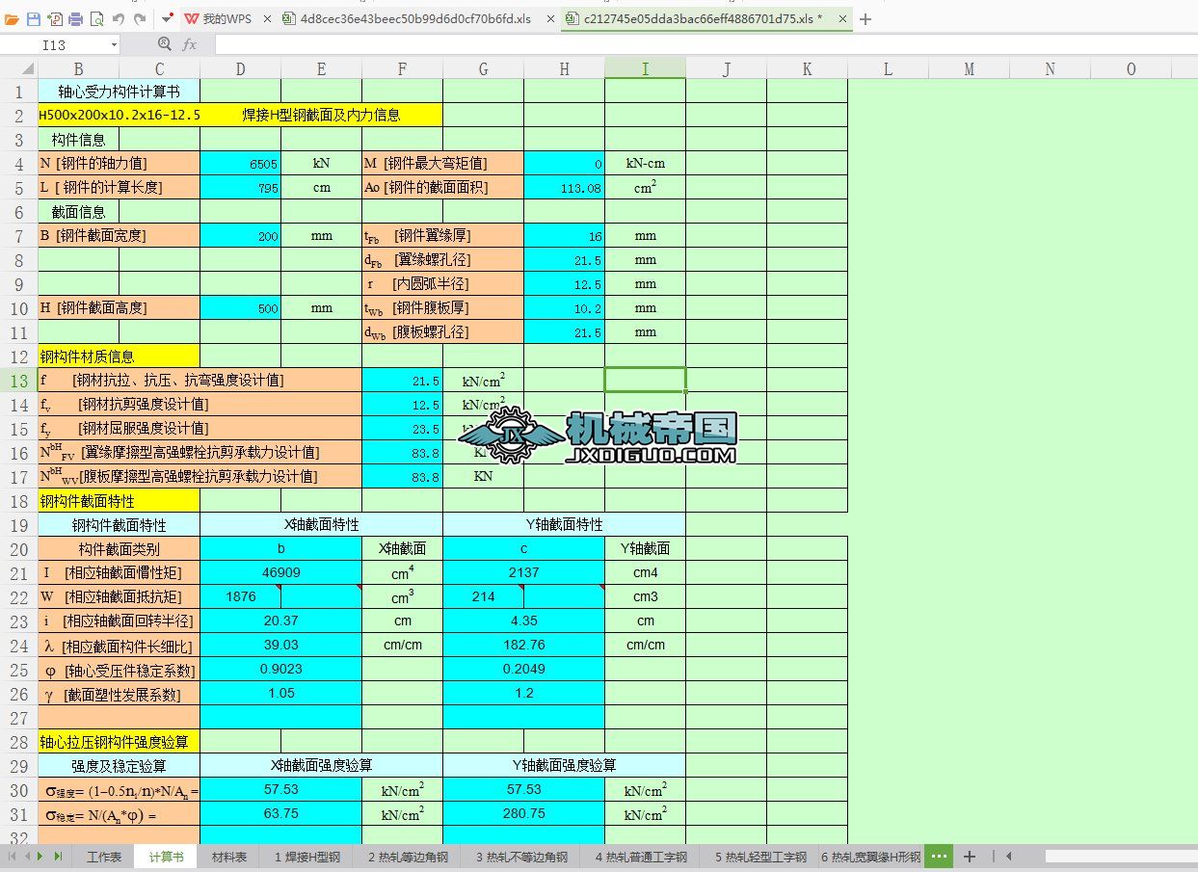Click the last sheet navigation arrow
Viewport: 1198px width, 872px height.
(x=57, y=856)
